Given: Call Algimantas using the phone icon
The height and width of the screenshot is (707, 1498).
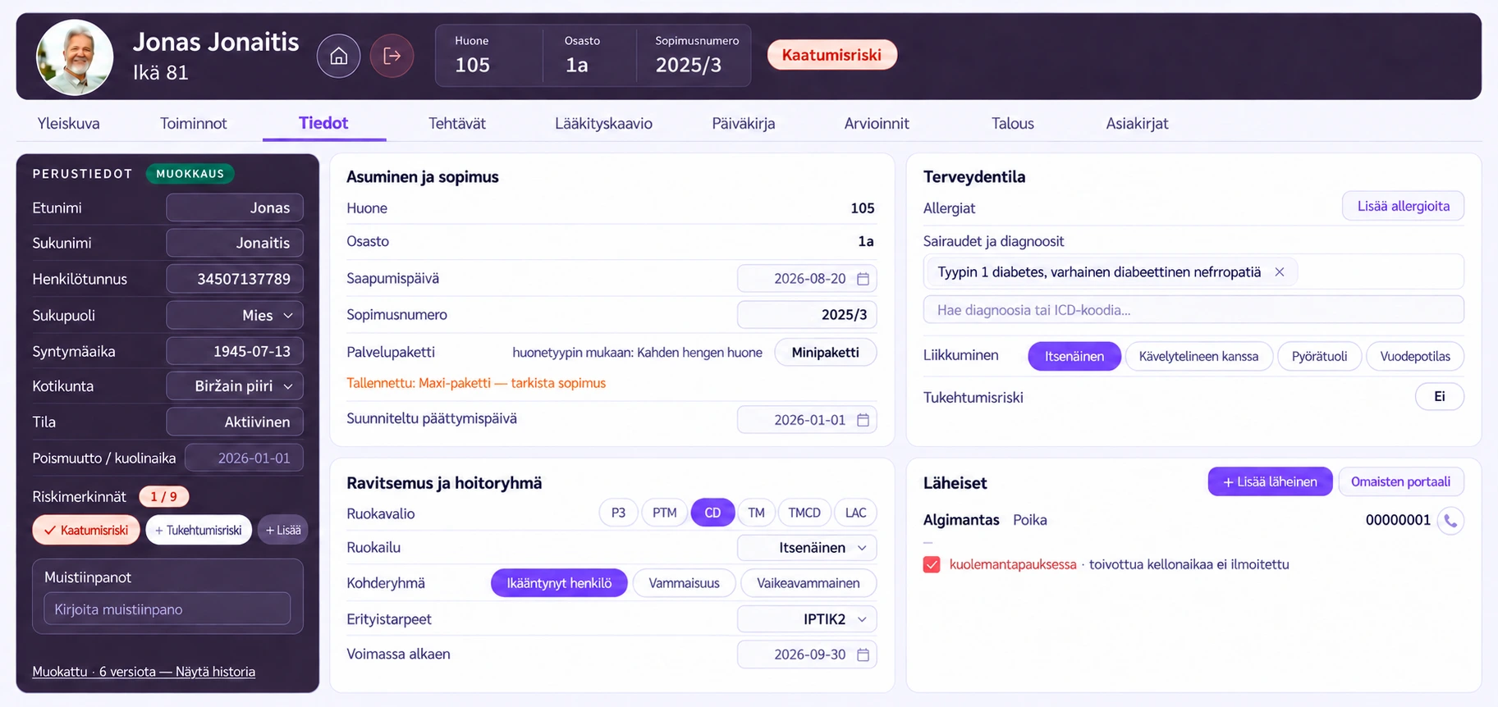Looking at the screenshot, I should tap(1450, 520).
